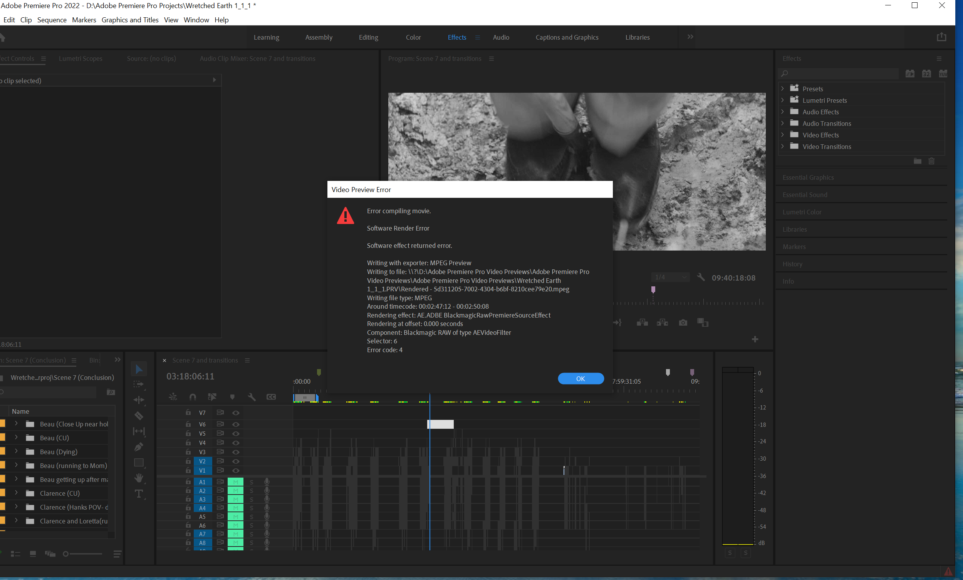
Task: Switch to the Color workspace tab
Action: click(413, 37)
